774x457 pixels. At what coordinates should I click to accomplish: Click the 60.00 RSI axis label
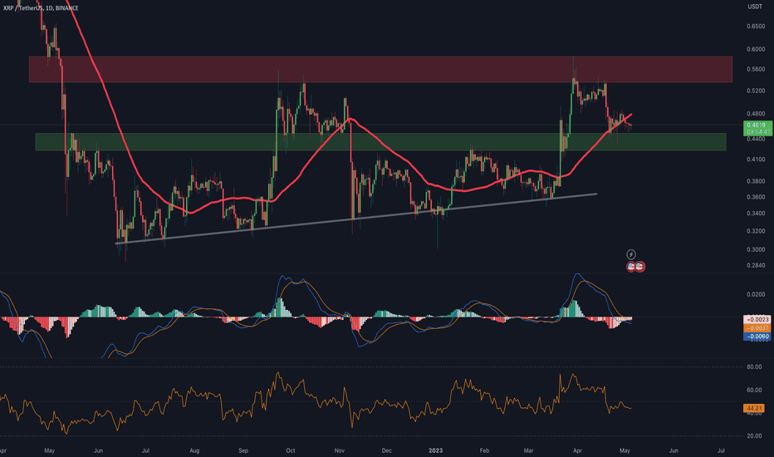(754, 391)
